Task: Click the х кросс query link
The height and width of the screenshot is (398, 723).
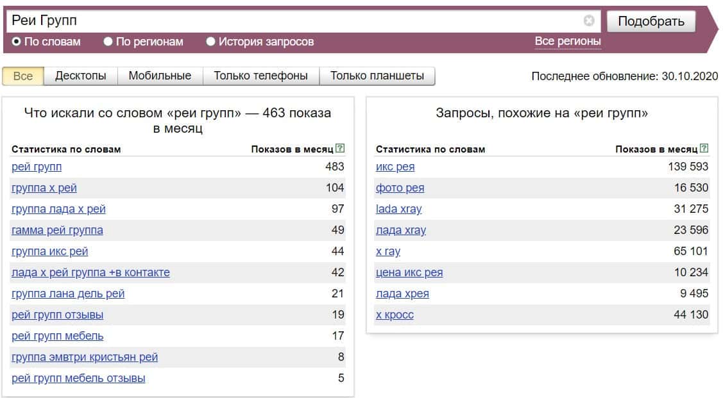Action: tap(395, 315)
